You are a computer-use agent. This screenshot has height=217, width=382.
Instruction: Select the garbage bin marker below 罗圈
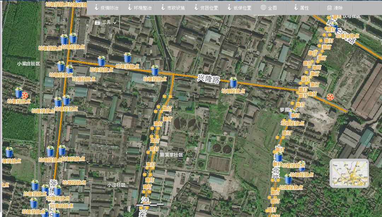[293, 114]
